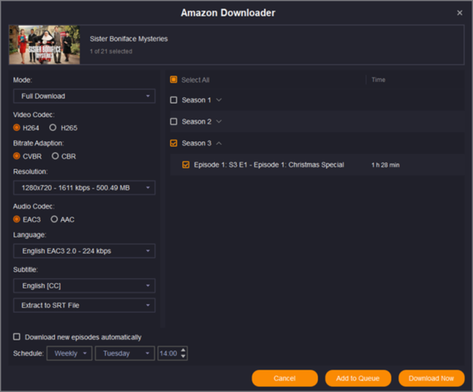Select AAC audio codec
This screenshot has width=473, height=392.
pos(54,219)
